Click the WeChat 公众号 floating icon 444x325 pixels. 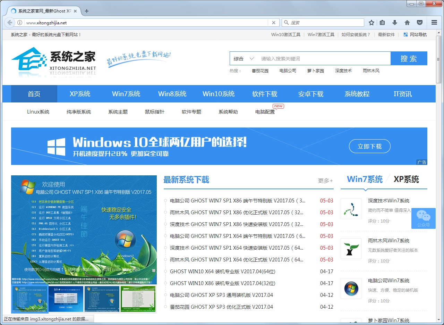pos(423,218)
